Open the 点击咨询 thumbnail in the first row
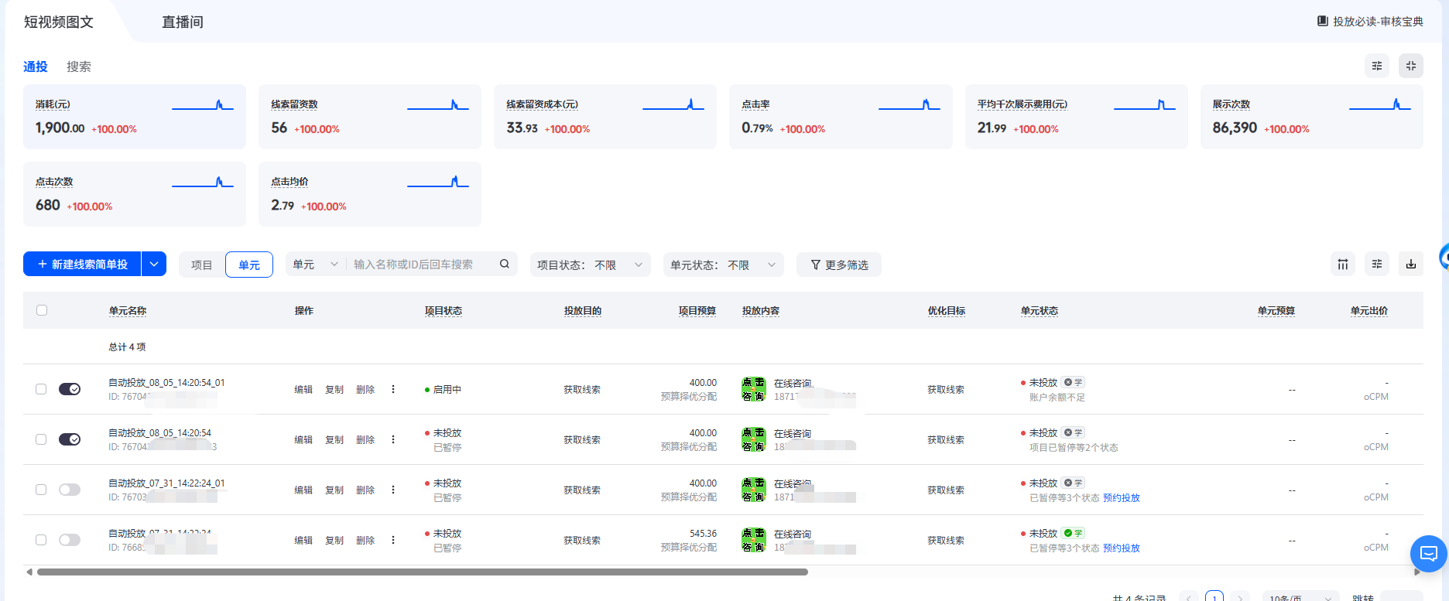This screenshot has height=601, width=1449. tap(754, 389)
